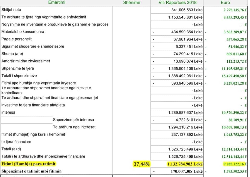Select the Amortizimi dhe zhvleresimet label

pos(26,61)
